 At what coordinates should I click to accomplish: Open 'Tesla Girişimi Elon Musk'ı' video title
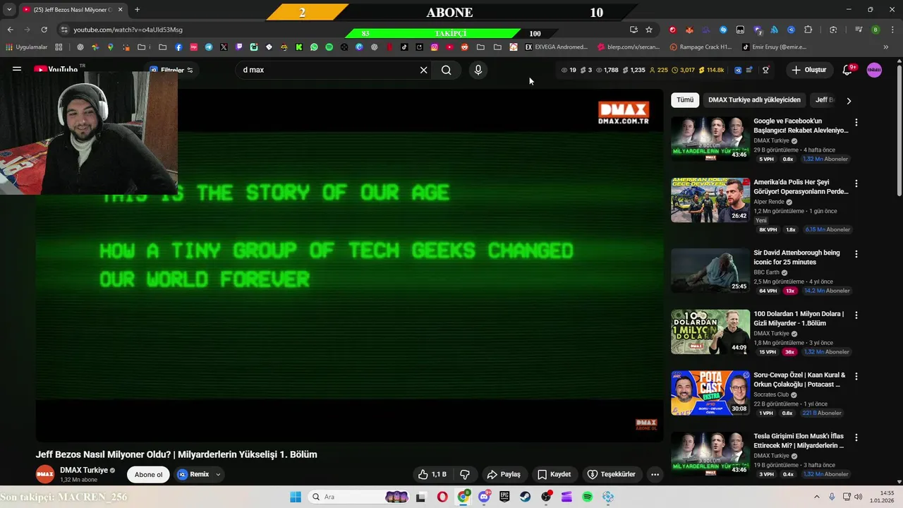coord(799,440)
